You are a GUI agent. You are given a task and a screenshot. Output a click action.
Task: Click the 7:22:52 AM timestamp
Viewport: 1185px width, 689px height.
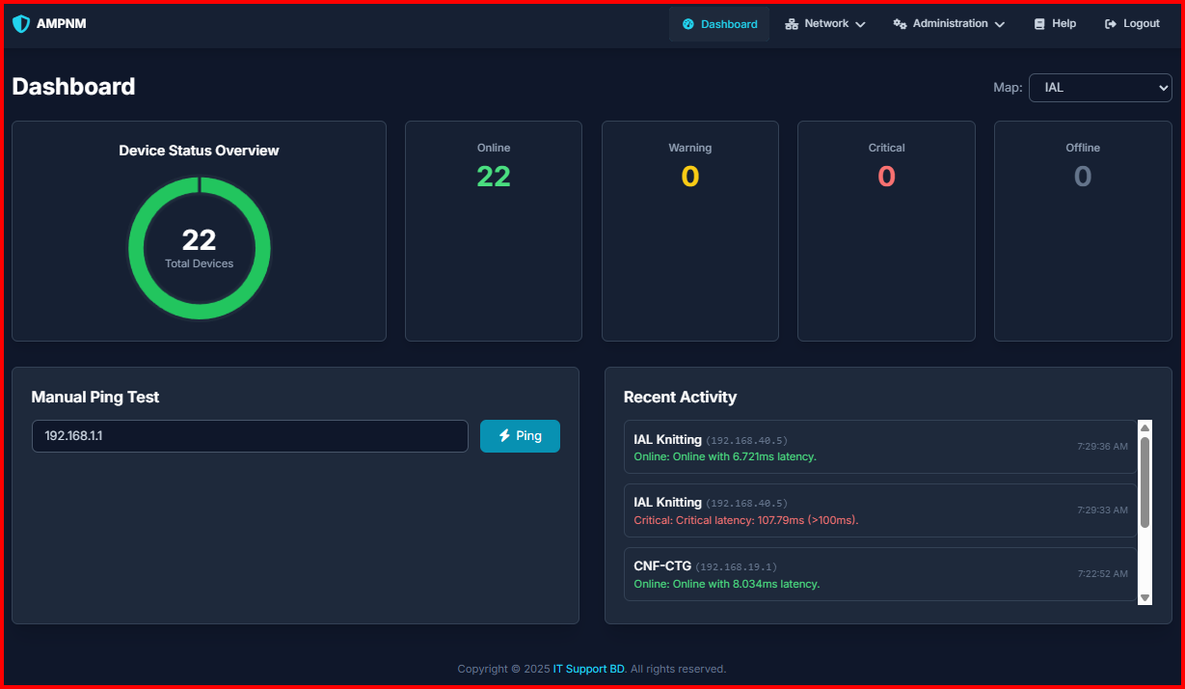click(x=1102, y=574)
